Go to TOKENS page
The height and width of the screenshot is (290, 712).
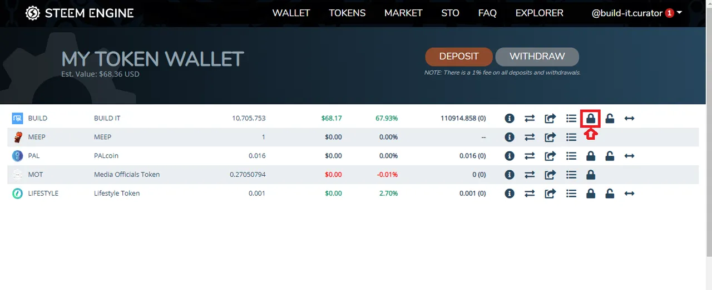coord(347,13)
